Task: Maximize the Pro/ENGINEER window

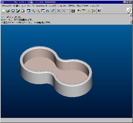Action: click(128, 2)
